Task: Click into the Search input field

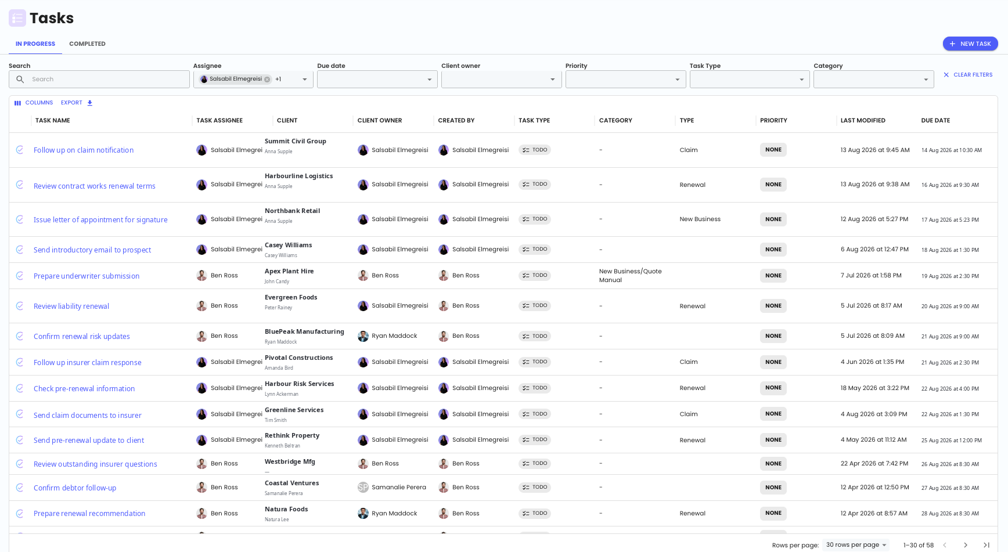Action: (x=99, y=80)
